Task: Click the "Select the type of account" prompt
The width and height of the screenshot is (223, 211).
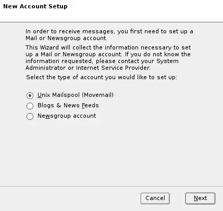Action: coord(102,77)
